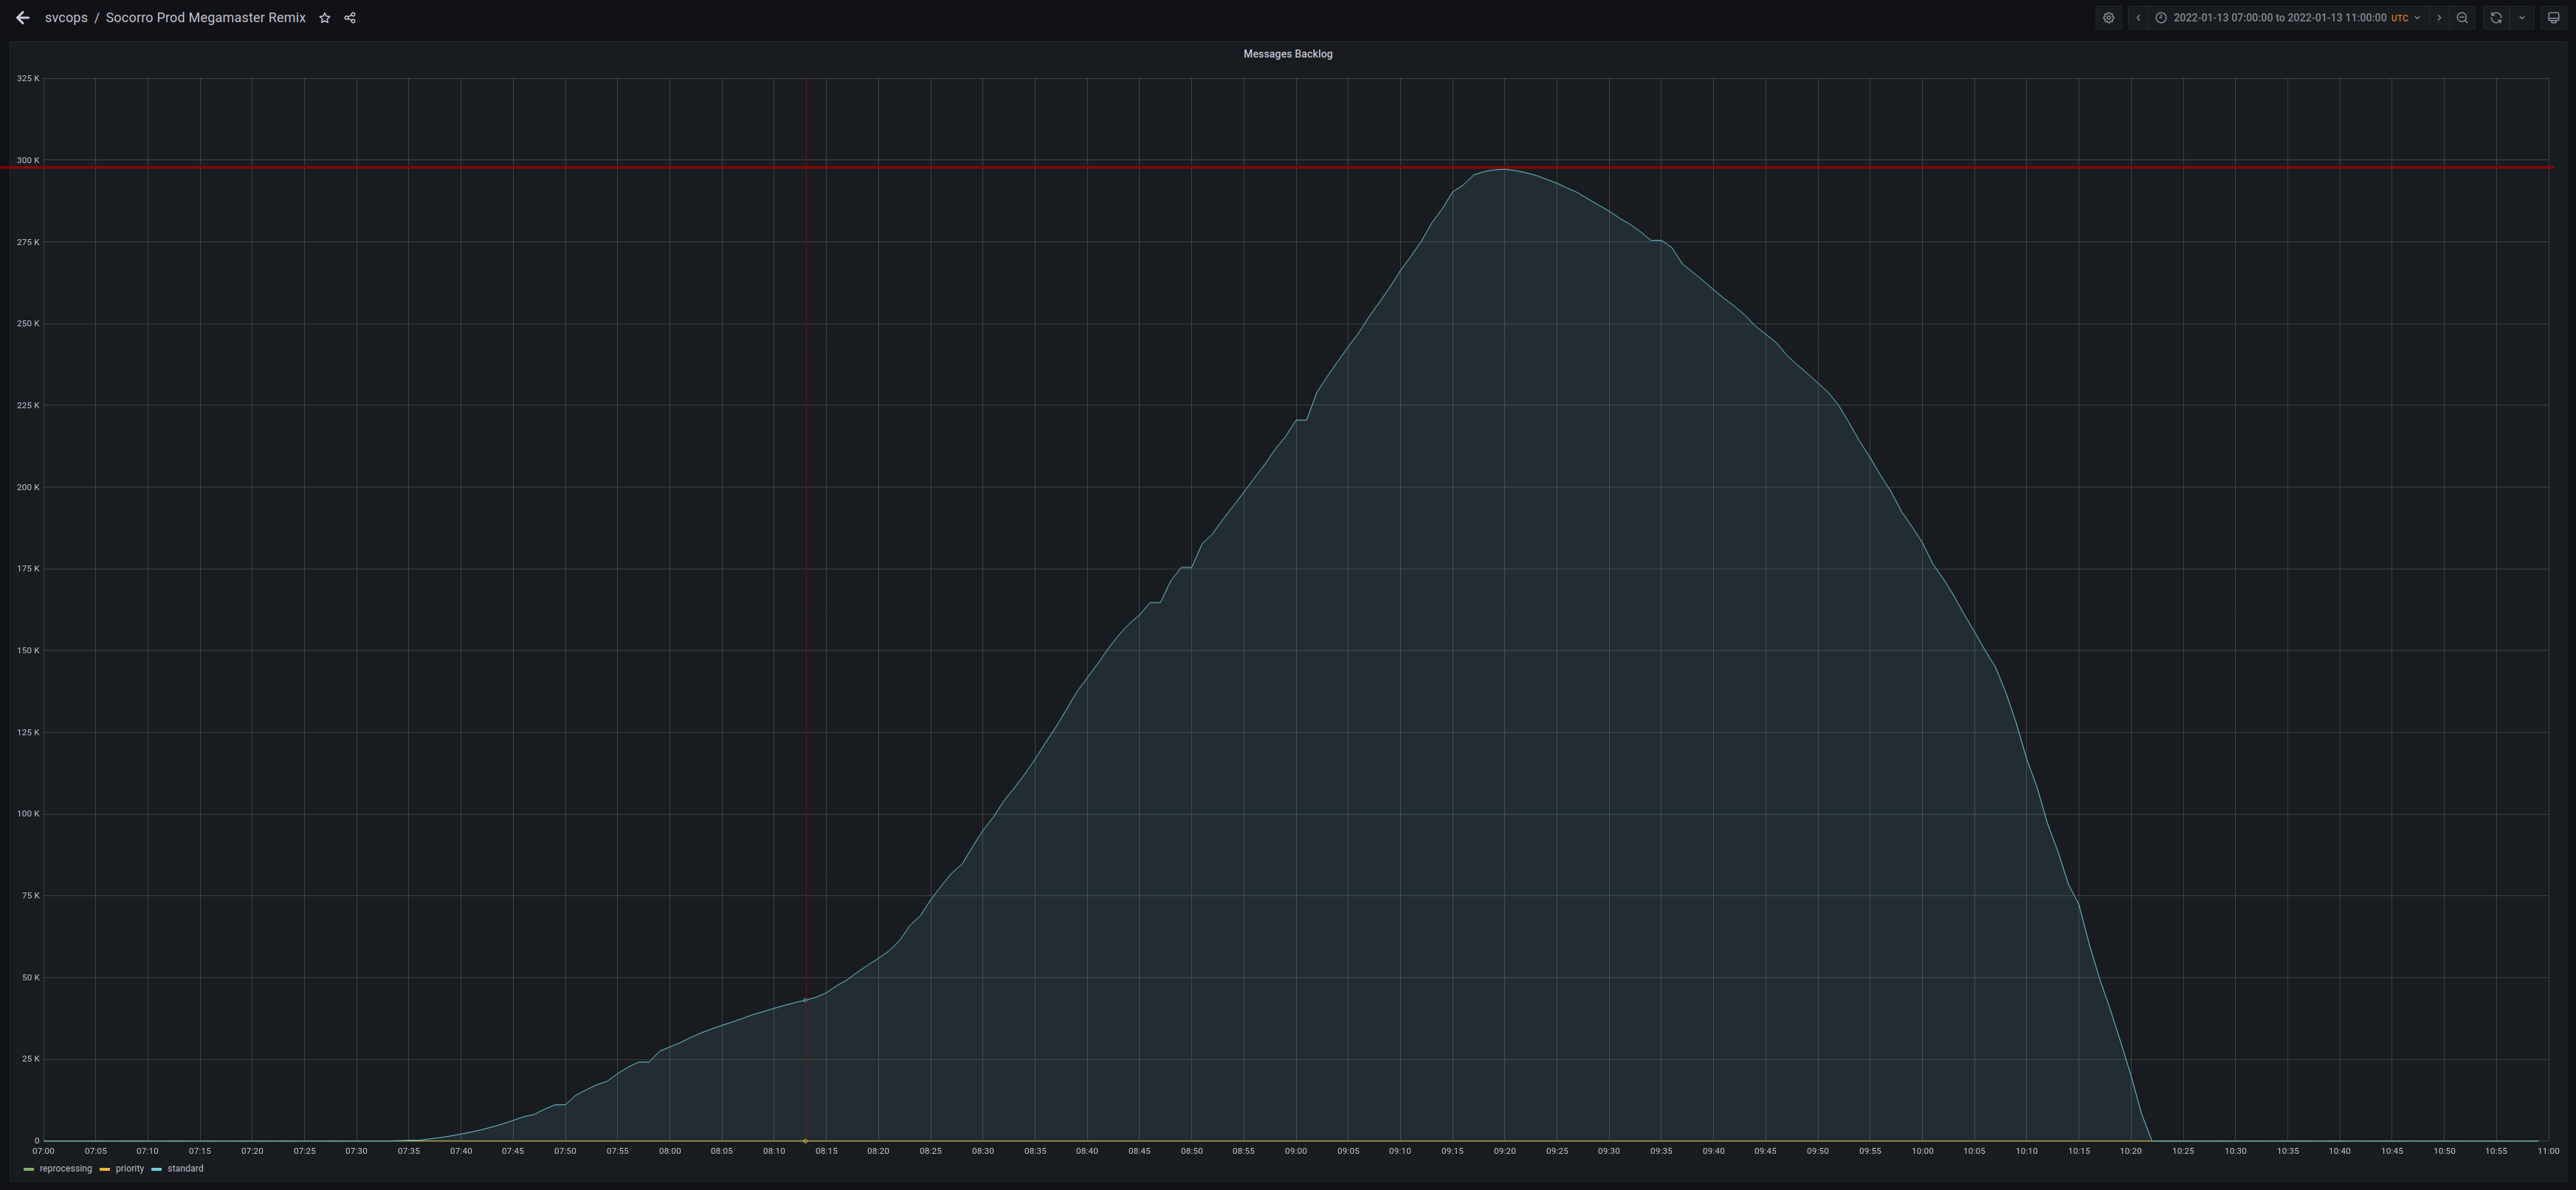Open the Messages Backlog panel title menu
The height and width of the screenshot is (1190, 2576).
point(1287,54)
